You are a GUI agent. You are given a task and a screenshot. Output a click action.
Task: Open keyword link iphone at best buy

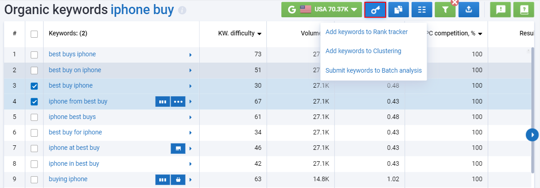(74, 148)
